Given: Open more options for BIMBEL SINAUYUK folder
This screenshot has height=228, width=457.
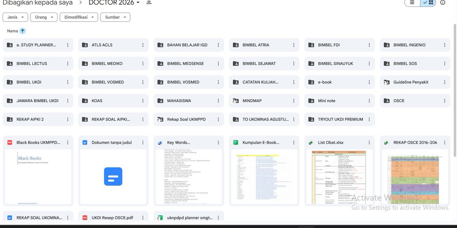Looking at the screenshot, I should (x=369, y=64).
